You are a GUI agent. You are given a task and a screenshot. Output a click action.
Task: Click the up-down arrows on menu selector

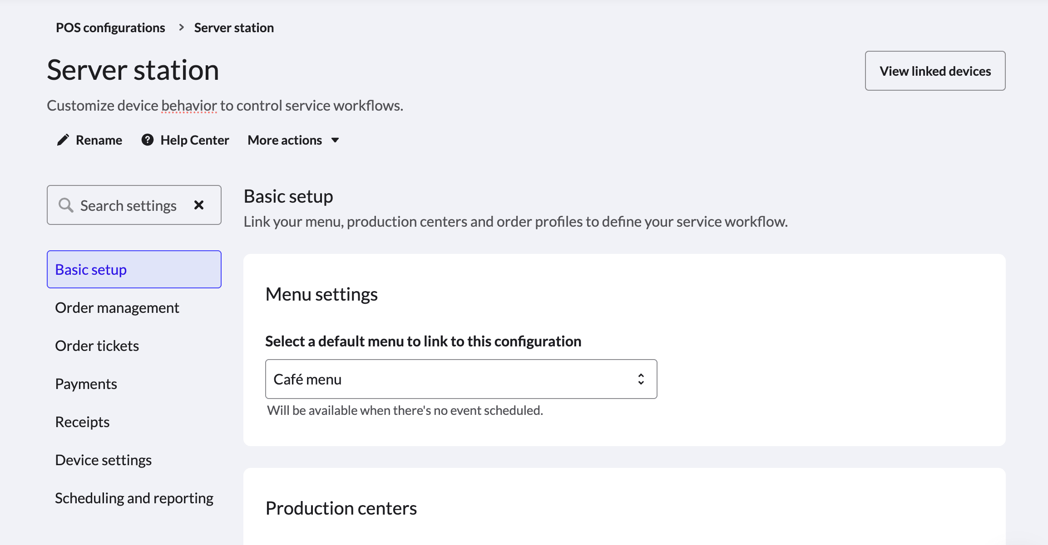(641, 379)
